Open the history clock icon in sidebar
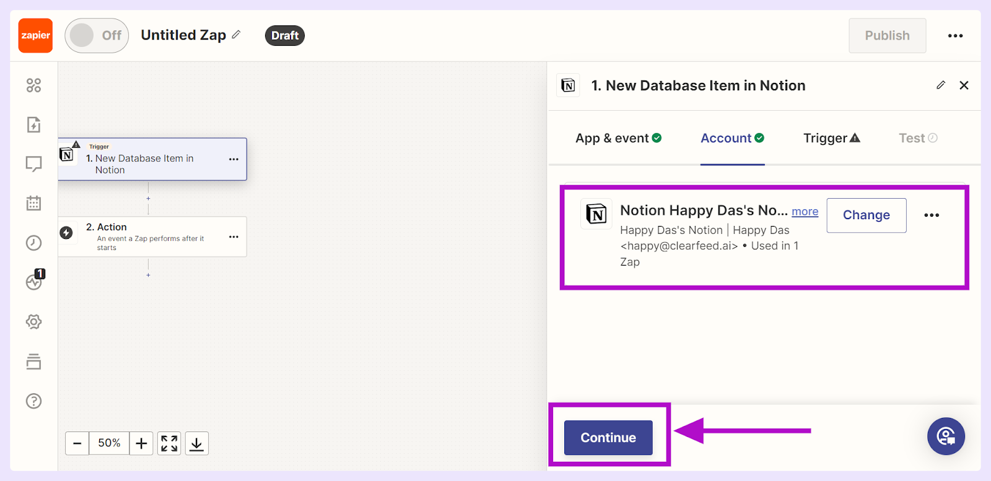The width and height of the screenshot is (991, 481). pyautogui.click(x=33, y=243)
